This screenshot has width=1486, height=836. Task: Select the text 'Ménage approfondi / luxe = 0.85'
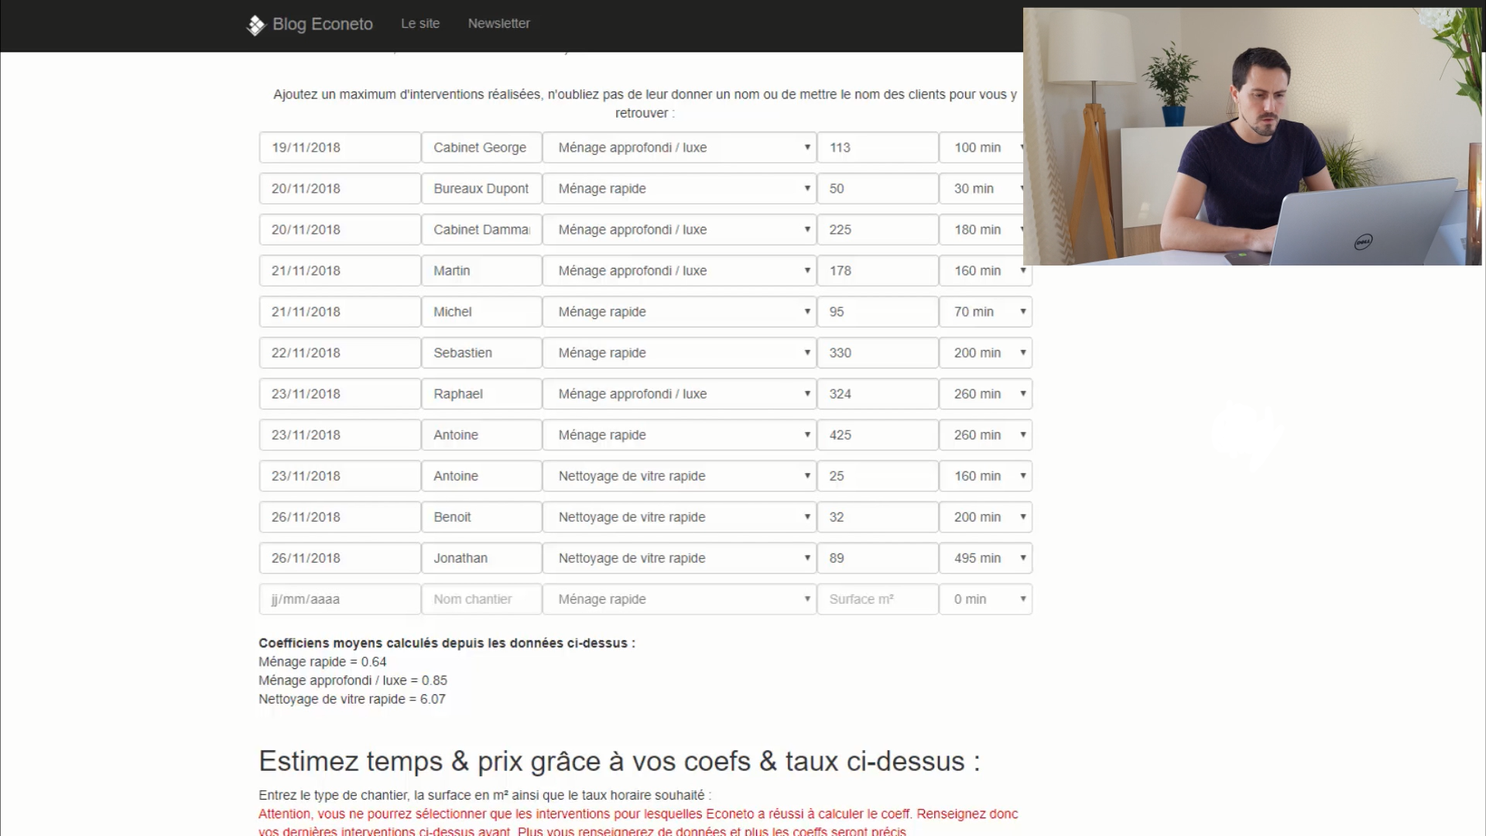[x=353, y=680]
